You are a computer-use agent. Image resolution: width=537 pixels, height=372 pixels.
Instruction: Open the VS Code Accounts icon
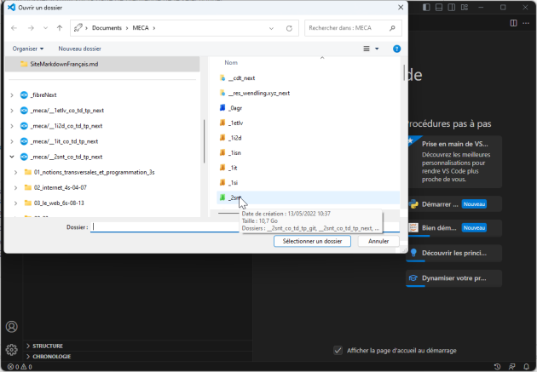pos(11,327)
